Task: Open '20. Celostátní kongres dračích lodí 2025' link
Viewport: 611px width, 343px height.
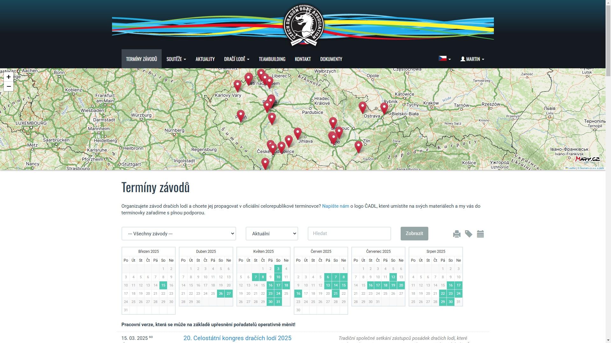Action: [237, 338]
